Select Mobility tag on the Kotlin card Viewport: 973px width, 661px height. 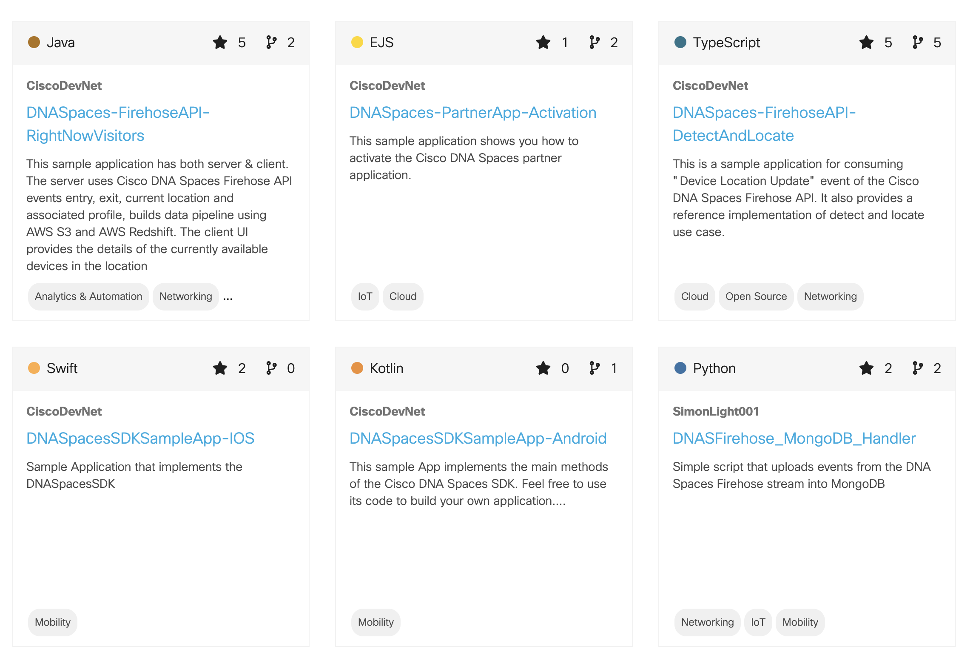[x=376, y=622]
